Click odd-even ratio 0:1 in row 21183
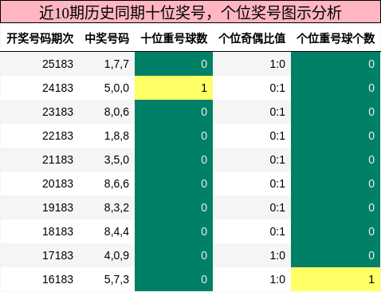381x292 pixels. [x=277, y=160]
